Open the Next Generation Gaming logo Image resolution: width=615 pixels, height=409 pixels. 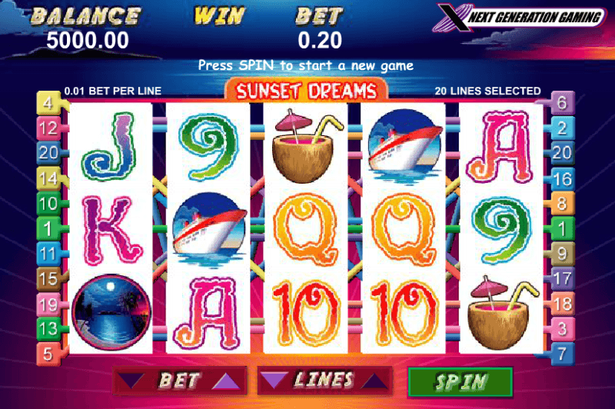pos(519,17)
